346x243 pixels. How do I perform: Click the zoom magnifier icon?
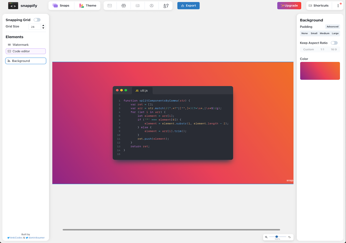pyautogui.click(x=266, y=237)
